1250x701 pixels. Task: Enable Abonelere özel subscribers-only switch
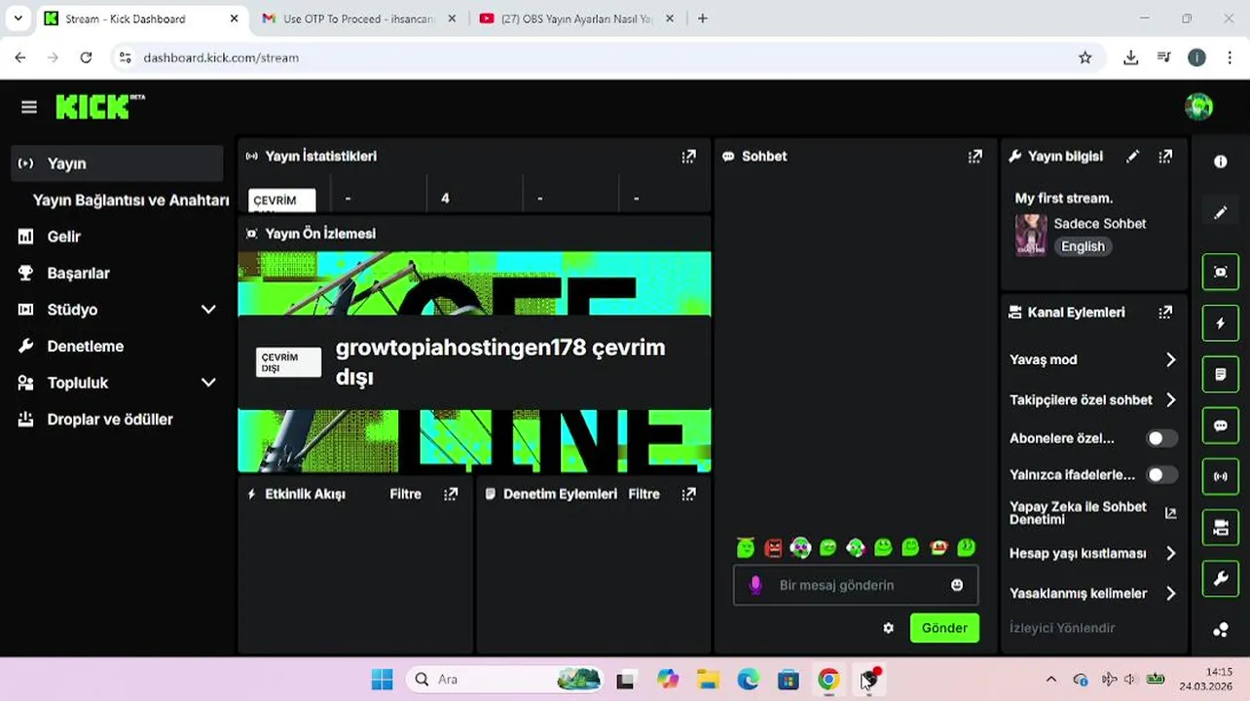[x=1161, y=438]
